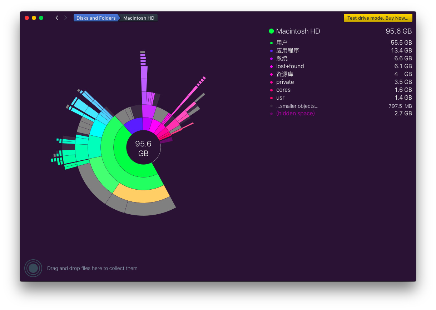Click the pink dot beside private
This screenshot has width=436, height=310.
271,82
